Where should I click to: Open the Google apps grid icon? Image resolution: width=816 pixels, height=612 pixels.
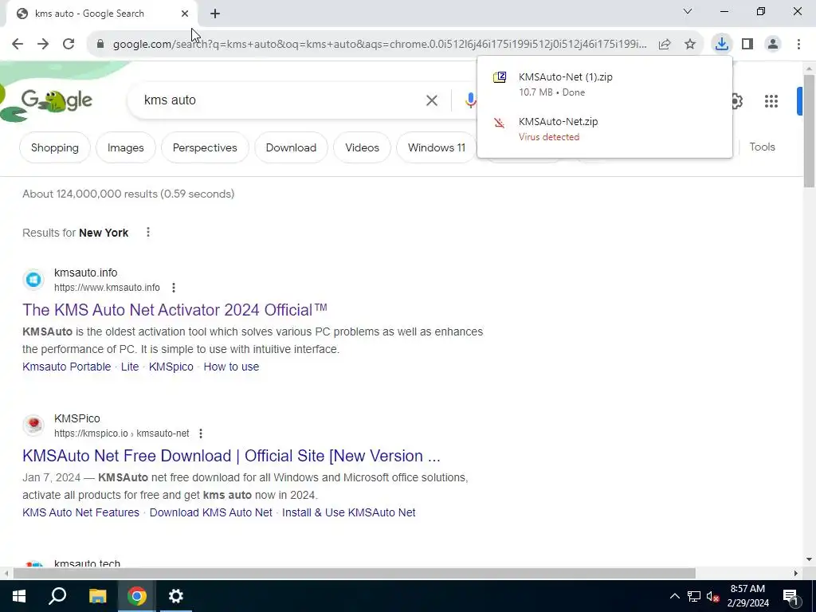(771, 101)
